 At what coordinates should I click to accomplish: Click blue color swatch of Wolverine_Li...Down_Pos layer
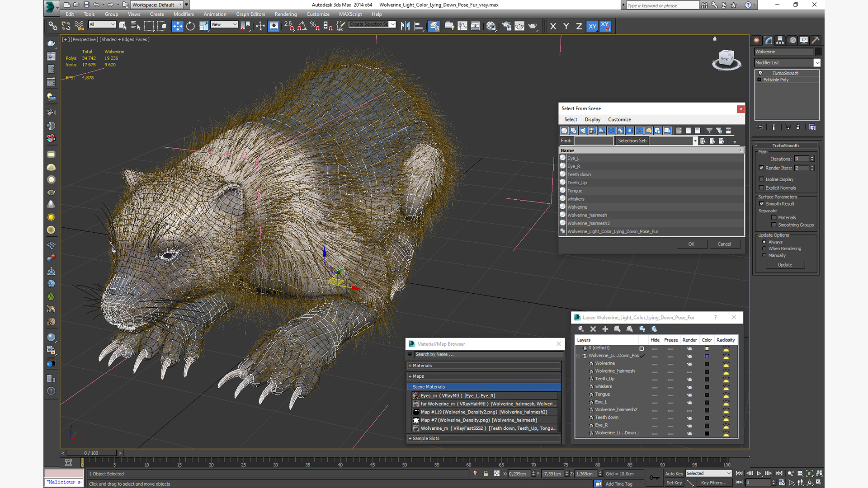(x=707, y=357)
